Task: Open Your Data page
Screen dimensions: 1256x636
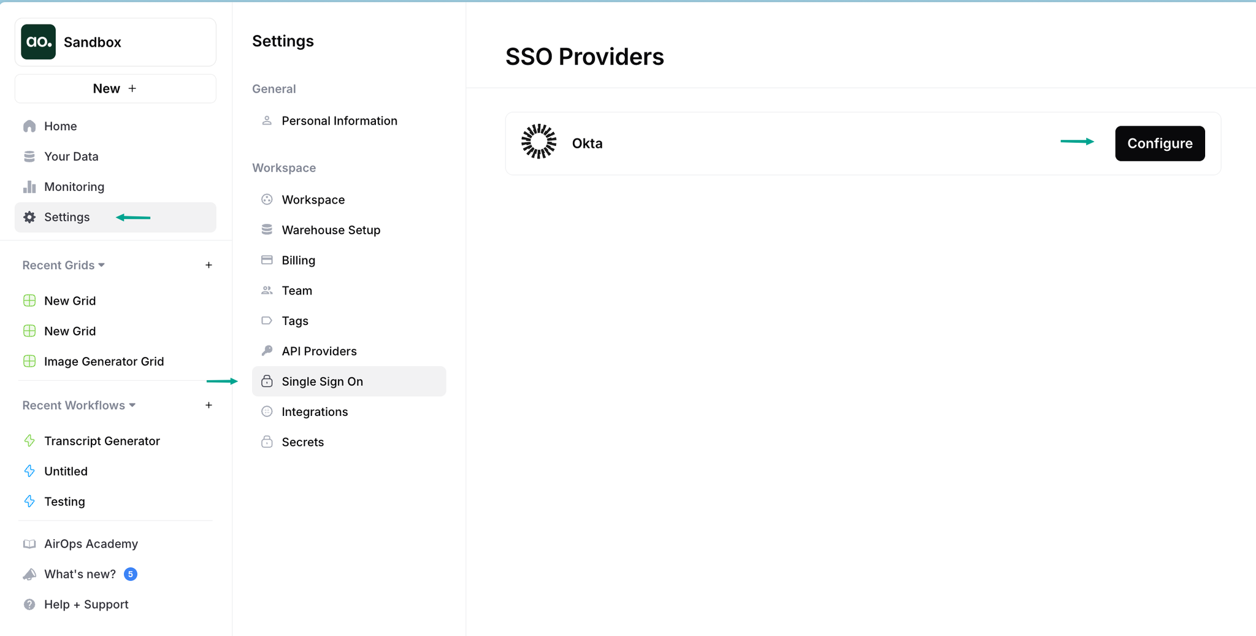Action: pyautogui.click(x=115, y=156)
